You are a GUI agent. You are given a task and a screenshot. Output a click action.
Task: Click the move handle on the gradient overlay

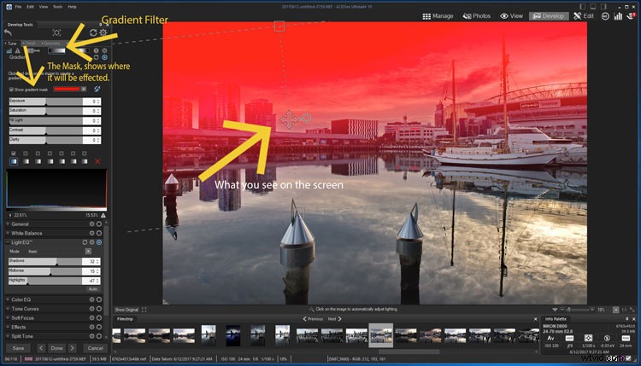tap(289, 119)
